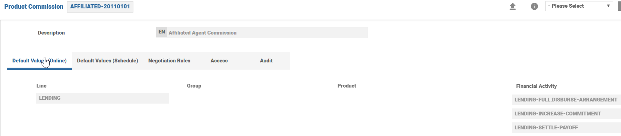Go to the Access tab
621x136 pixels.
[x=219, y=61]
